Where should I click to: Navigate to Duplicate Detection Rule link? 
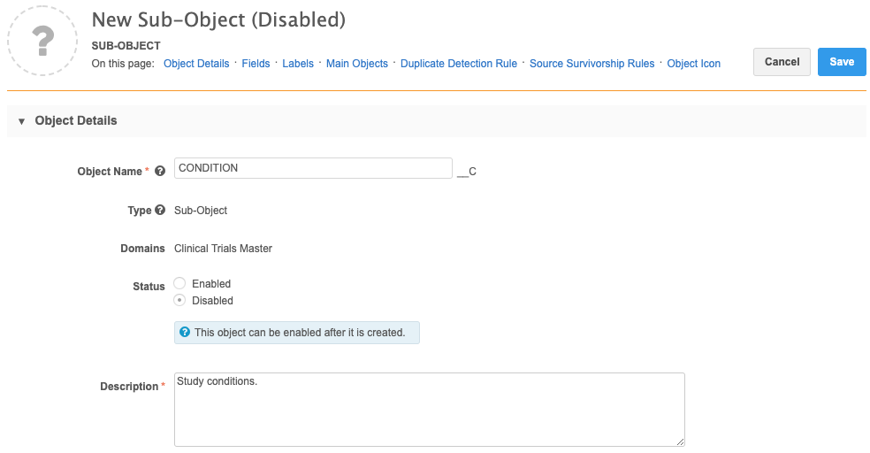pyautogui.click(x=459, y=64)
